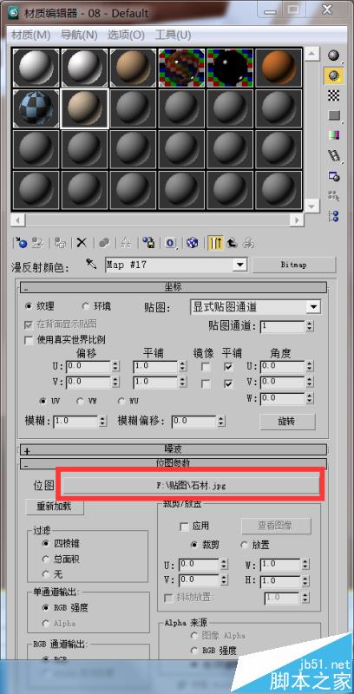Click the Sample UV Tiling icon
The image size is (354, 694).
[x=334, y=115]
